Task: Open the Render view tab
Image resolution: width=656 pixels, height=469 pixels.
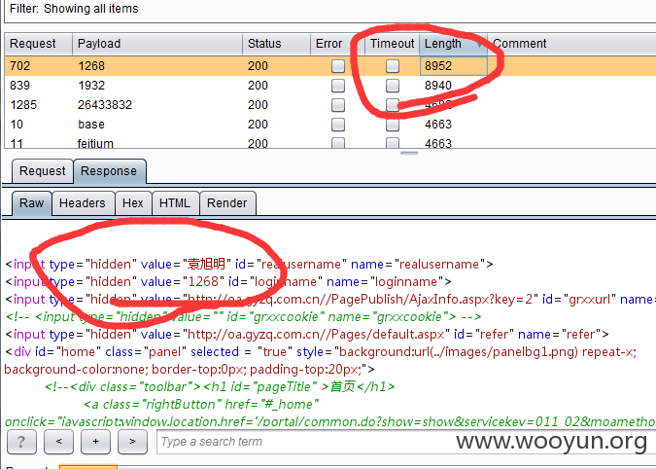Action: point(227,203)
